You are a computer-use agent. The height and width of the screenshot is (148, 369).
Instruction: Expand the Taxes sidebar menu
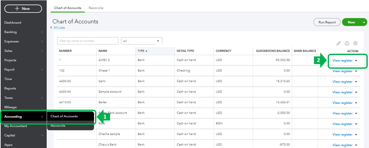pos(23,98)
